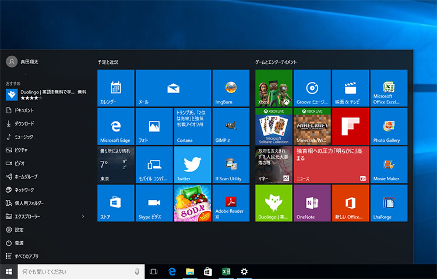Click the Cortana search box

[76, 271]
